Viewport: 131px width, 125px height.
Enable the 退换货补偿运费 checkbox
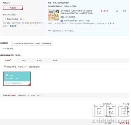point(4,19)
